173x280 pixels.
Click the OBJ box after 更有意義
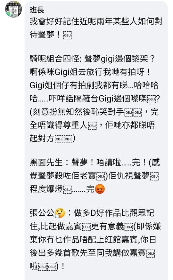point(128,227)
